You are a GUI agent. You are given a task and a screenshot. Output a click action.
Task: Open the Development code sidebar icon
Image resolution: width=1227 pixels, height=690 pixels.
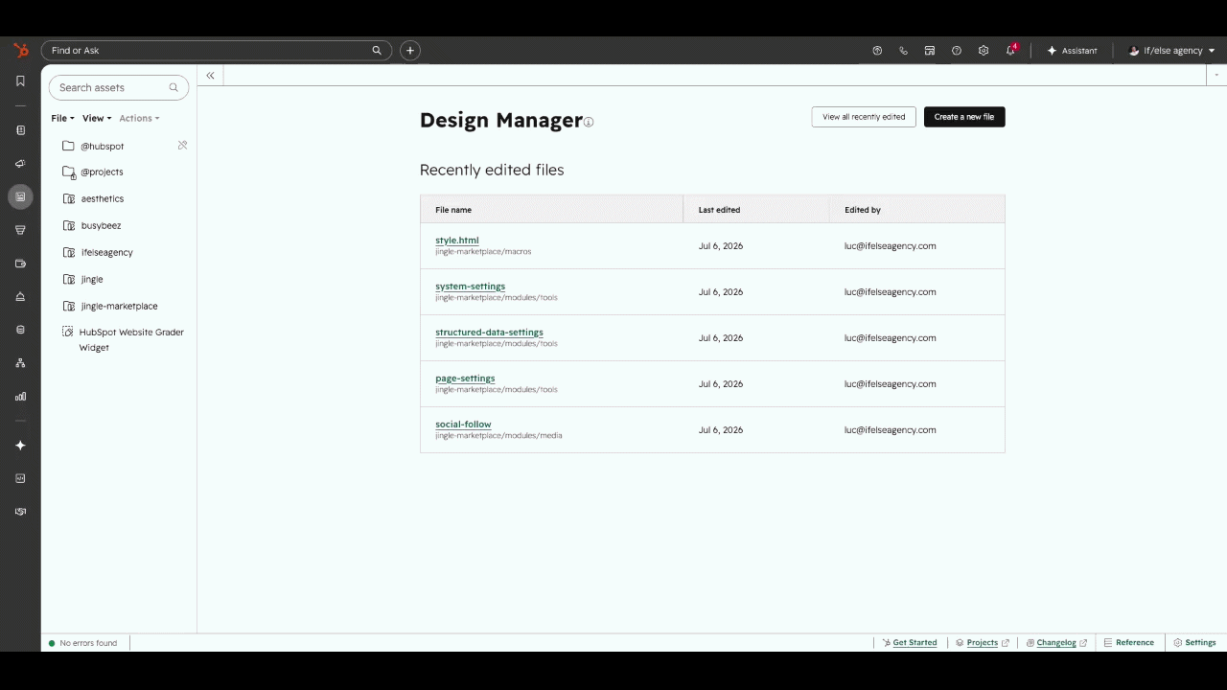20,478
